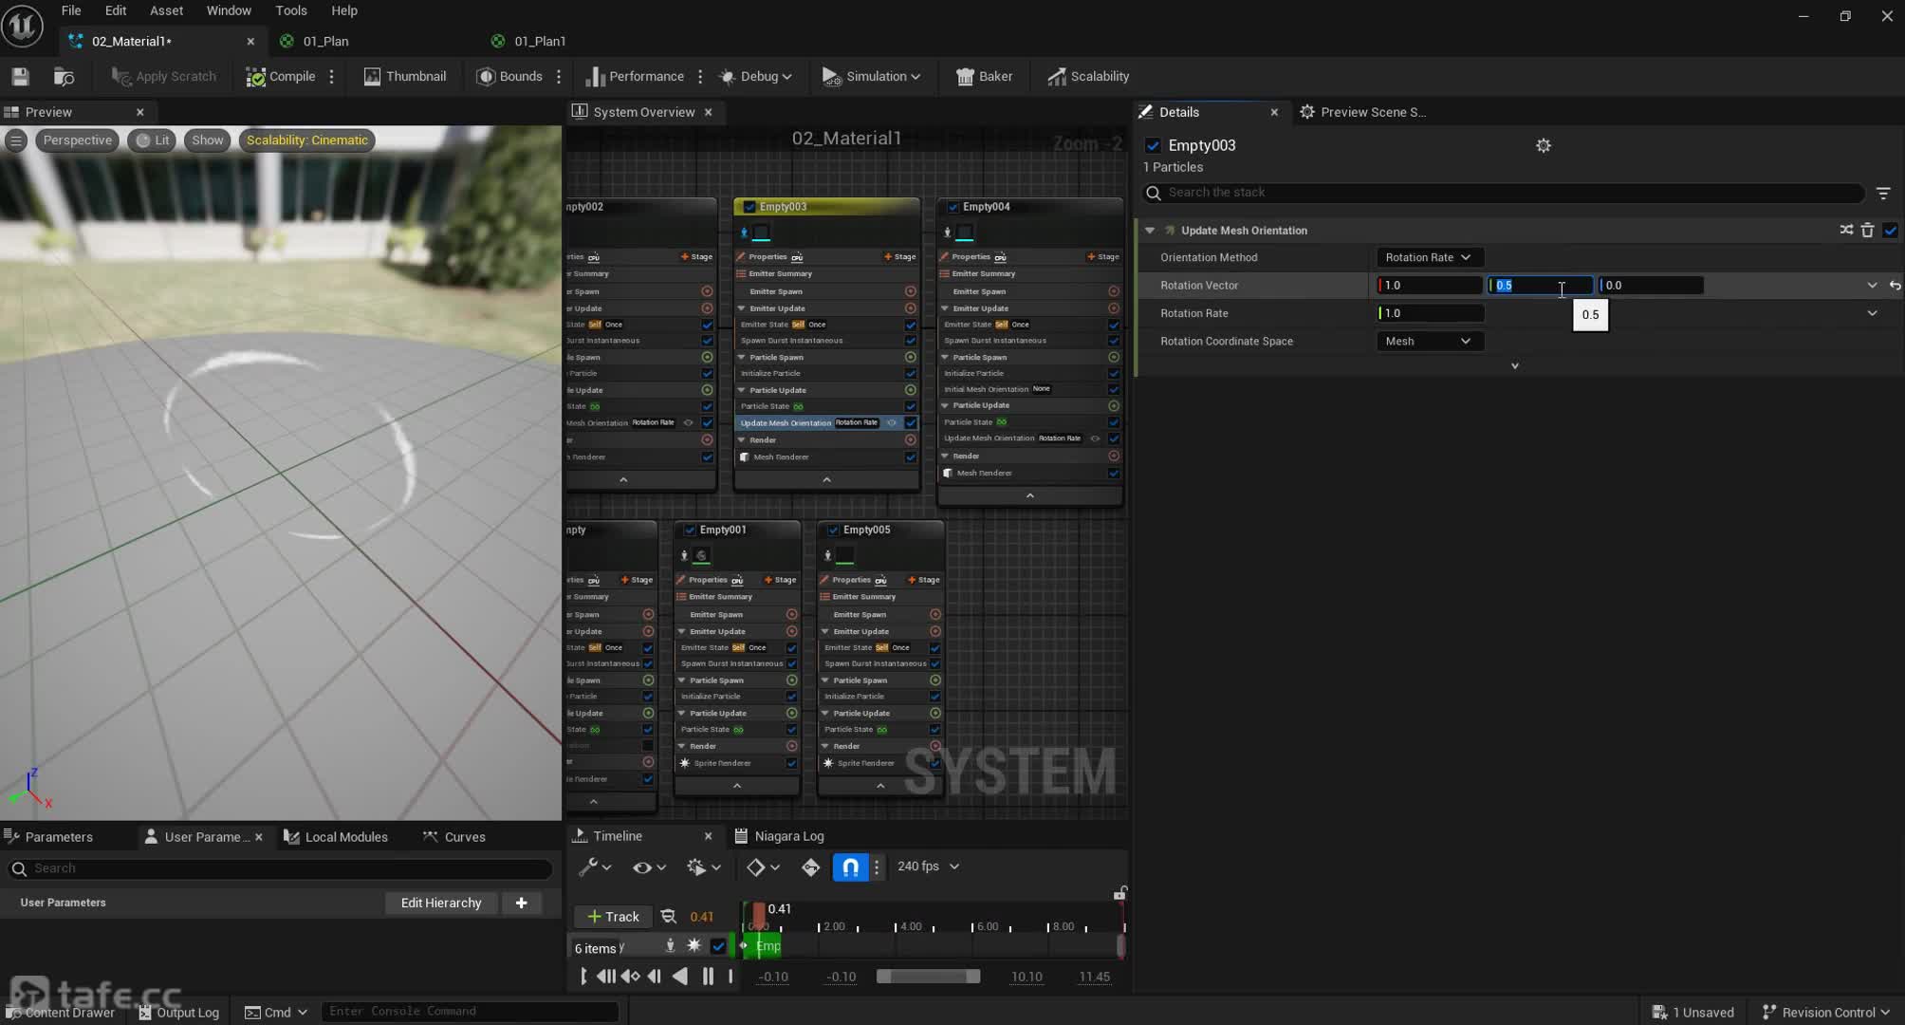The image size is (1905, 1025).
Task: Click Scalability: Cinematic button
Action: (x=307, y=140)
